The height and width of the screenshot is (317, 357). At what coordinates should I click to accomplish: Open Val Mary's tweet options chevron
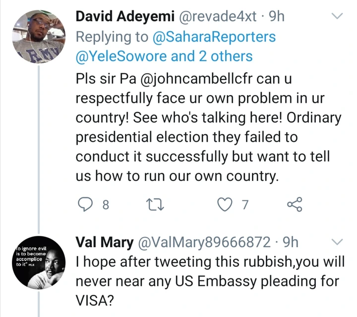pyautogui.click(x=337, y=242)
